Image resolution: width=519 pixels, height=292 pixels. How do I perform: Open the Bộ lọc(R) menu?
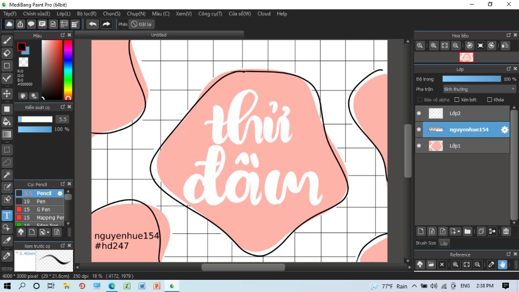pos(87,14)
